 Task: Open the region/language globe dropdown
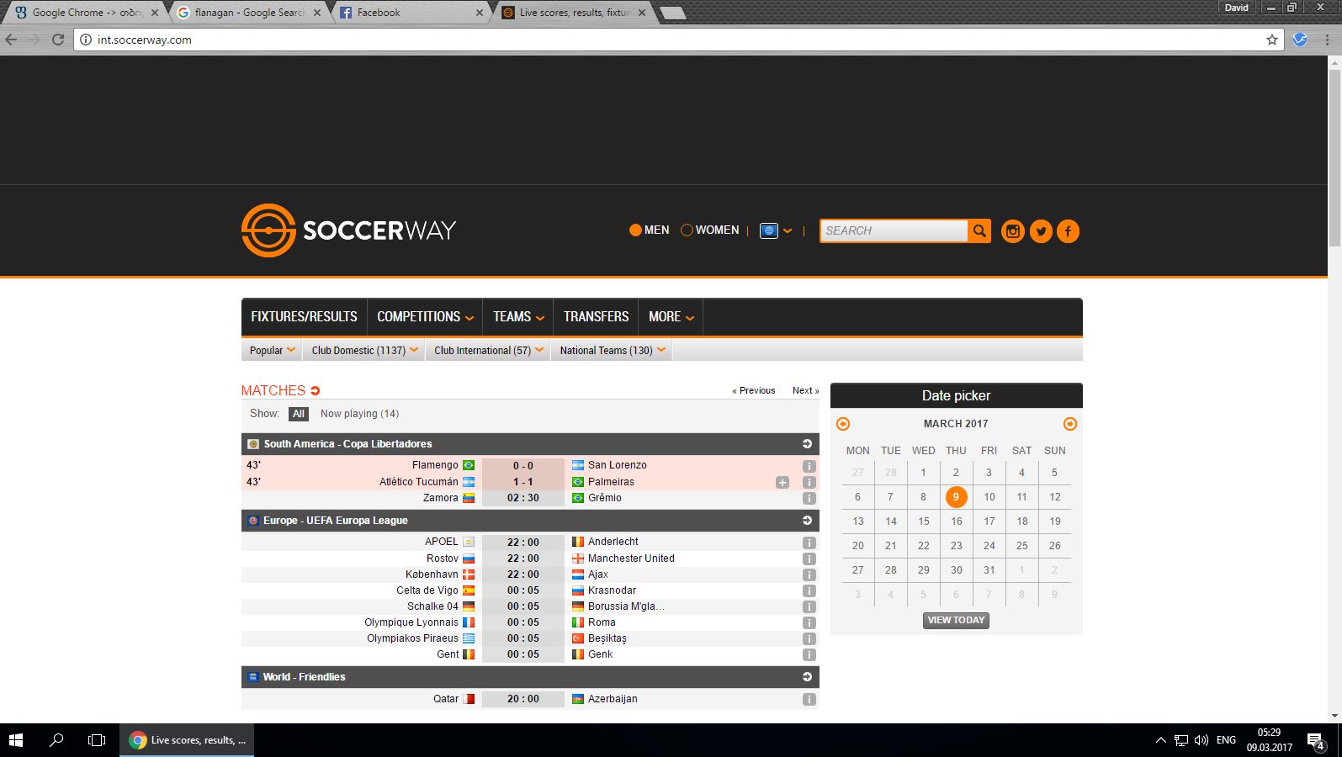pyautogui.click(x=775, y=230)
